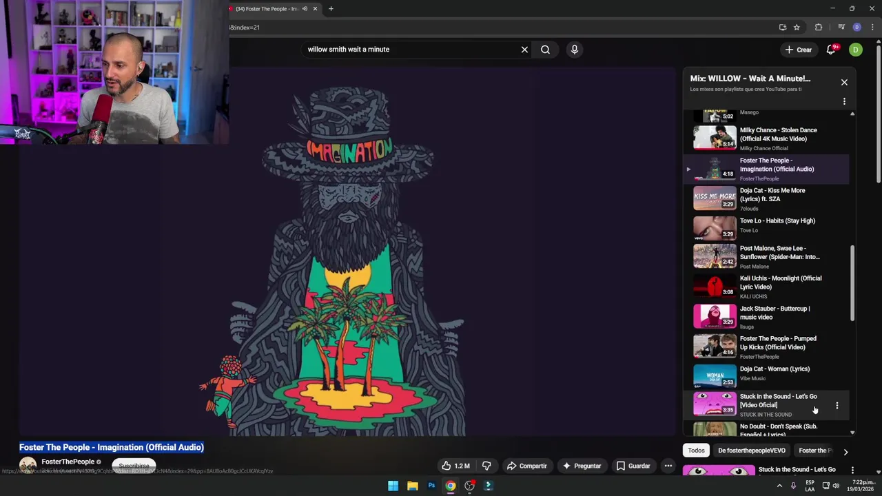Screen dimensions: 882x496
Task: Open the Chrome profile D avatar
Action: [857, 28]
